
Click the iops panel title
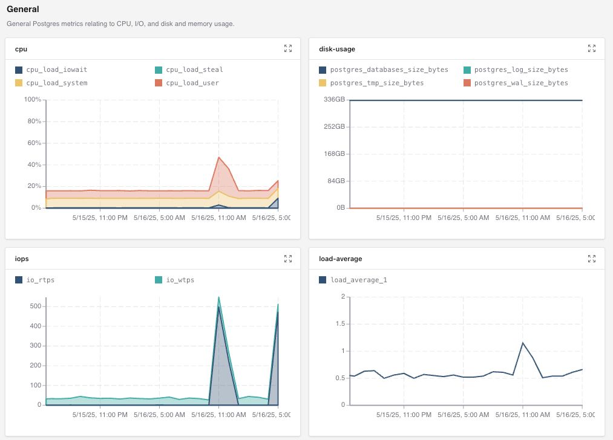coord(22,259)
